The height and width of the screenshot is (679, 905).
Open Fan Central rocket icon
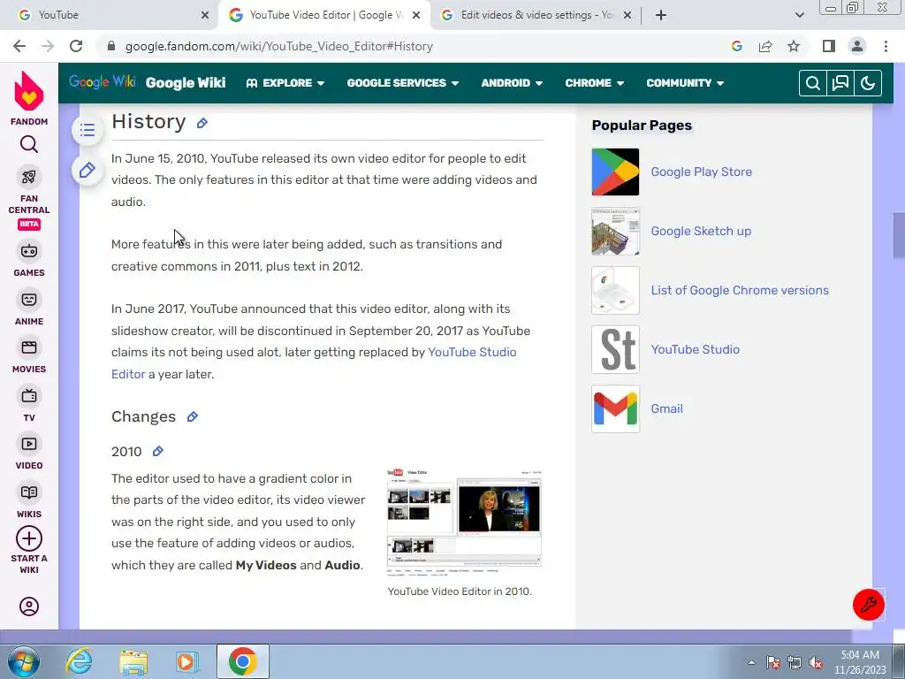click(29, 177)
